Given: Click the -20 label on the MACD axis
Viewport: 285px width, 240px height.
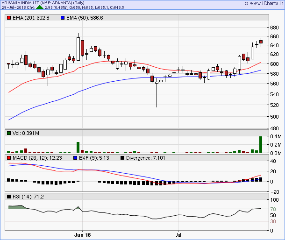Looking at the screenshot, I should [x=275, y=192].
